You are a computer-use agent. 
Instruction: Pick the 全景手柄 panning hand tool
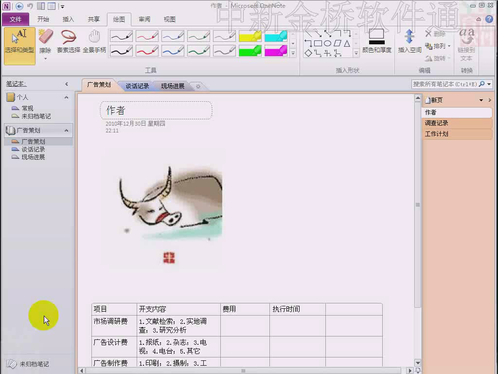click(x=94, y=41)
